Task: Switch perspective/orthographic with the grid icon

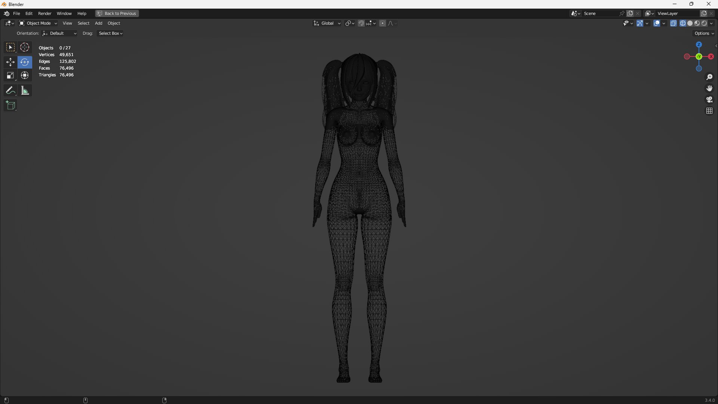Action: tap(709, 111)
